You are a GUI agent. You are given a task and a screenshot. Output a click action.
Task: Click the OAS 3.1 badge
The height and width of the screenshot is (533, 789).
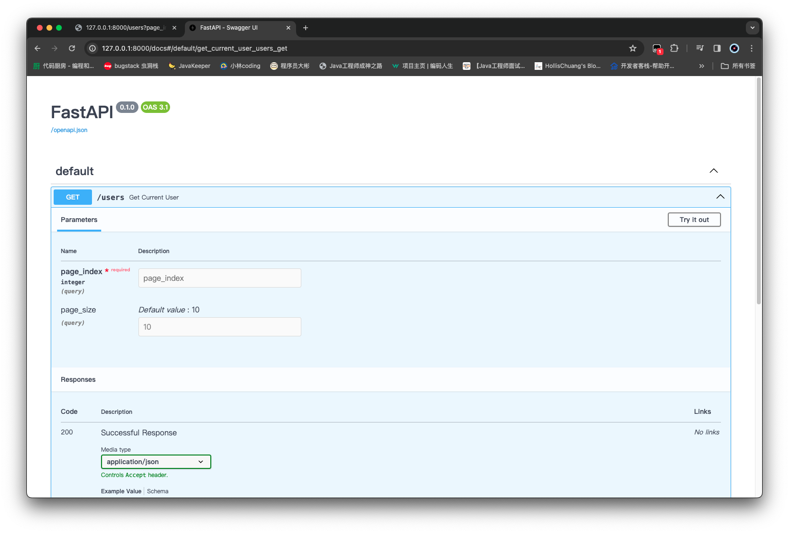(x=156, y=107)
